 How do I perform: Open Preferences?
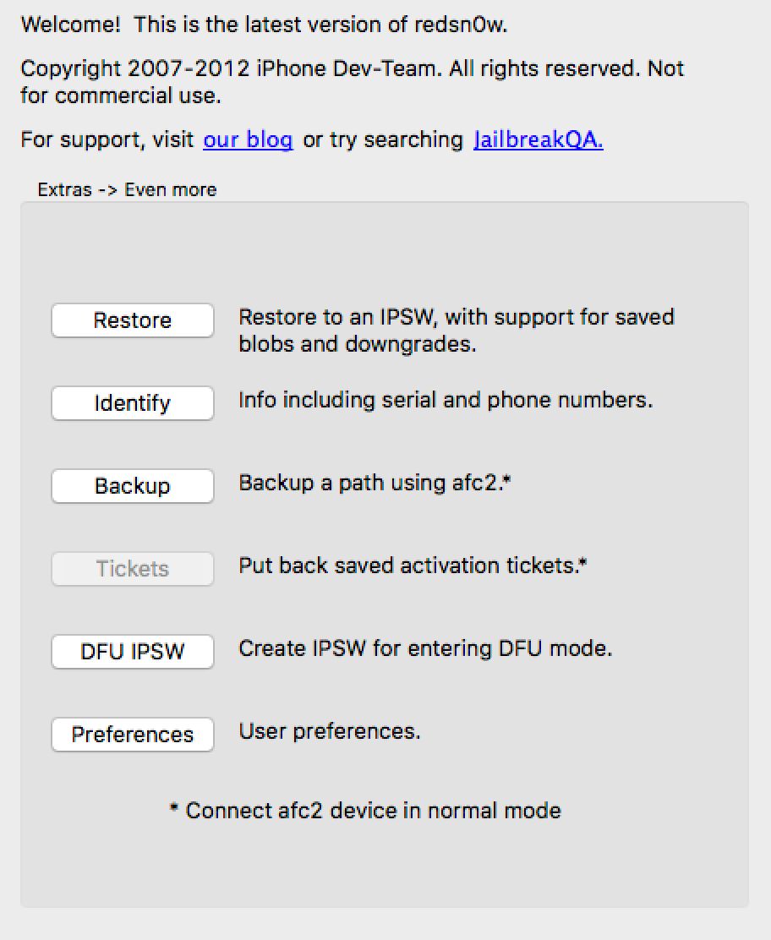[x=133, y=735]
